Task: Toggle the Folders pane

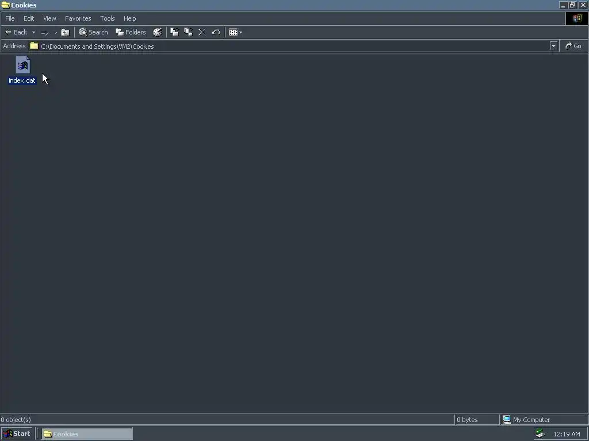Action: click(x=131, y=32)
